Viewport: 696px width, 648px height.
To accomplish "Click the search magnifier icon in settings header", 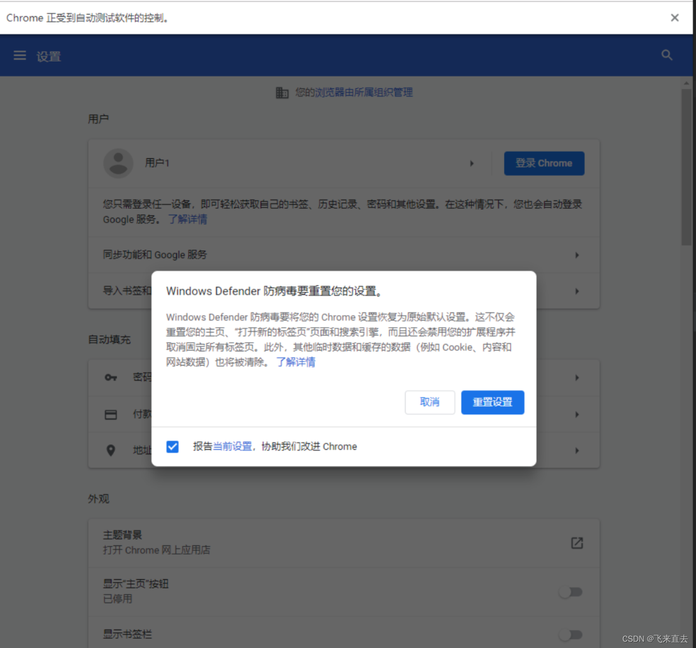I will pyautogui.click(x=667, y=55).
